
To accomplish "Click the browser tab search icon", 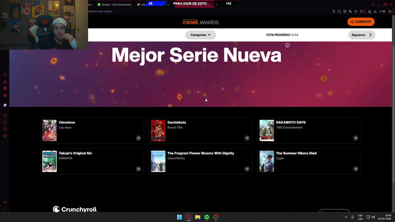I will point(373,5).
